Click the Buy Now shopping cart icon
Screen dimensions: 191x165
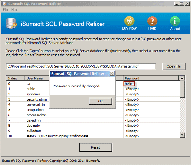click(129, 21)
